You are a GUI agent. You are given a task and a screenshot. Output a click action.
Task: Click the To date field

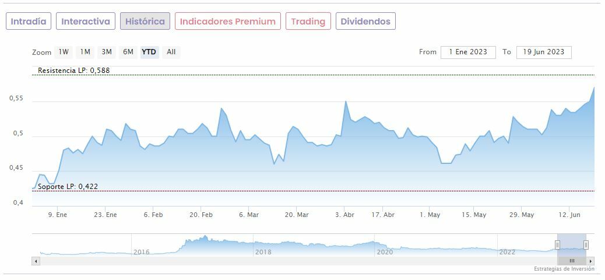click(544, 52)
